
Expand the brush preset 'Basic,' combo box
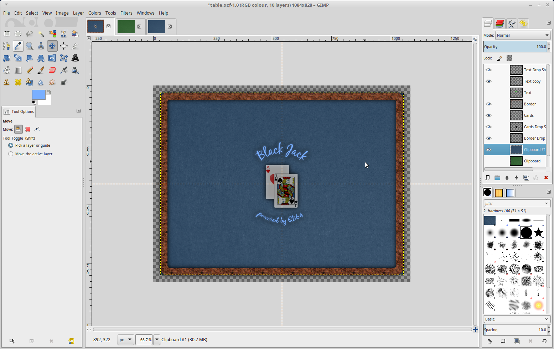[x=517, y=319]
